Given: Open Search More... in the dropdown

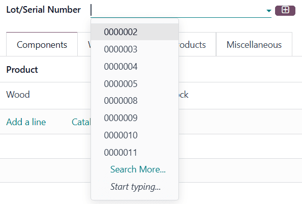Looking at the screenshot, I should pos(138,169).
